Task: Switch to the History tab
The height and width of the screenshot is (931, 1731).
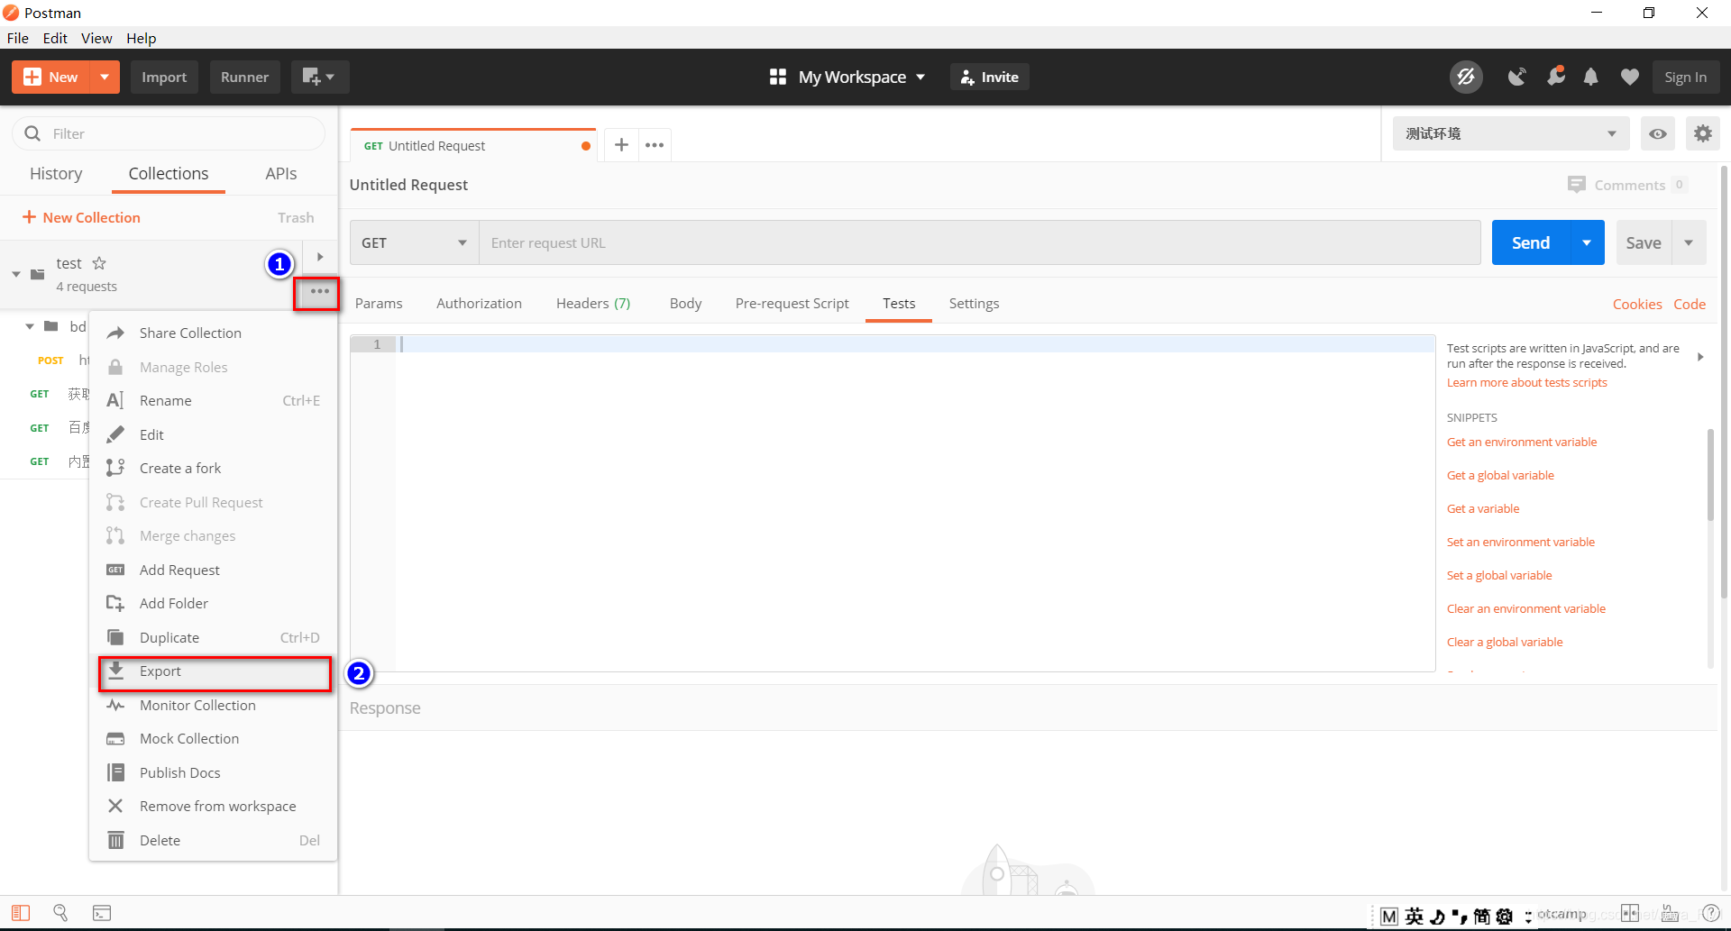Action: coord(56,173)
